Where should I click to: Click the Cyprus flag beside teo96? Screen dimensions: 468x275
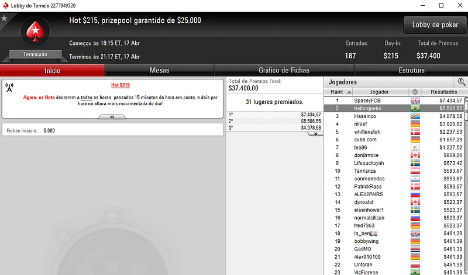coord(415,148)
